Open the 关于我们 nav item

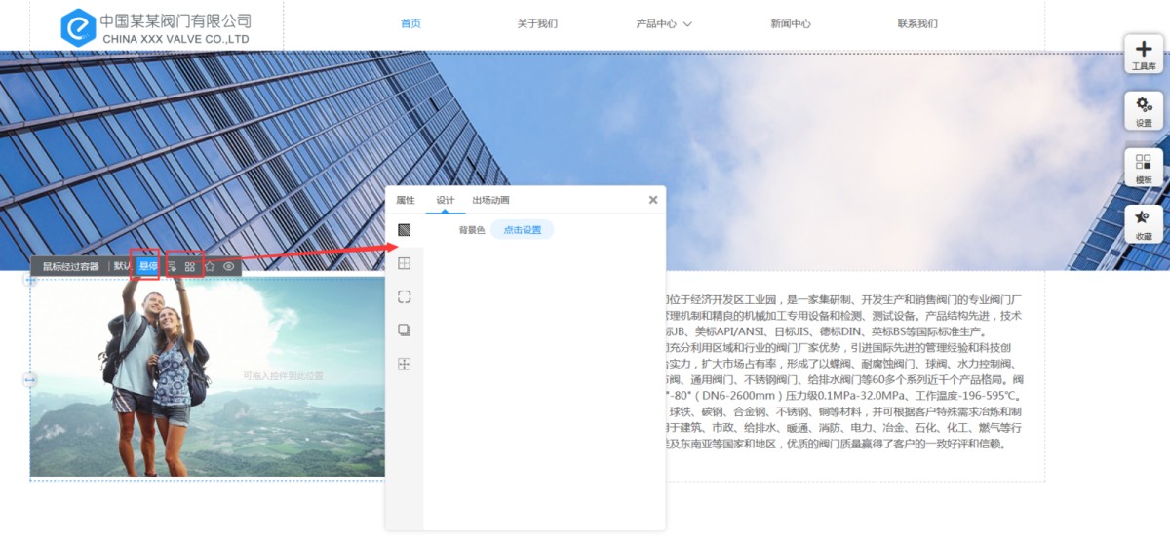537,23
